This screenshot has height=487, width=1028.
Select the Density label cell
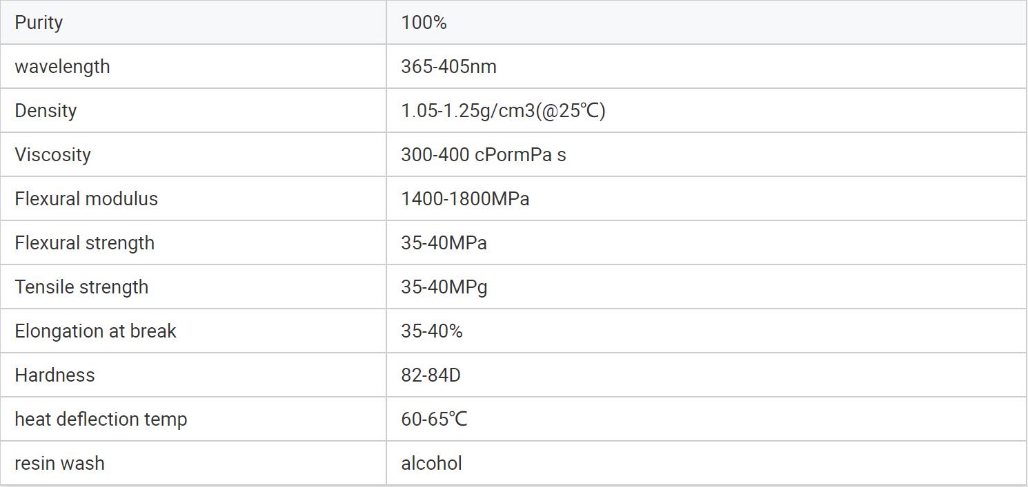pos(46,111)
